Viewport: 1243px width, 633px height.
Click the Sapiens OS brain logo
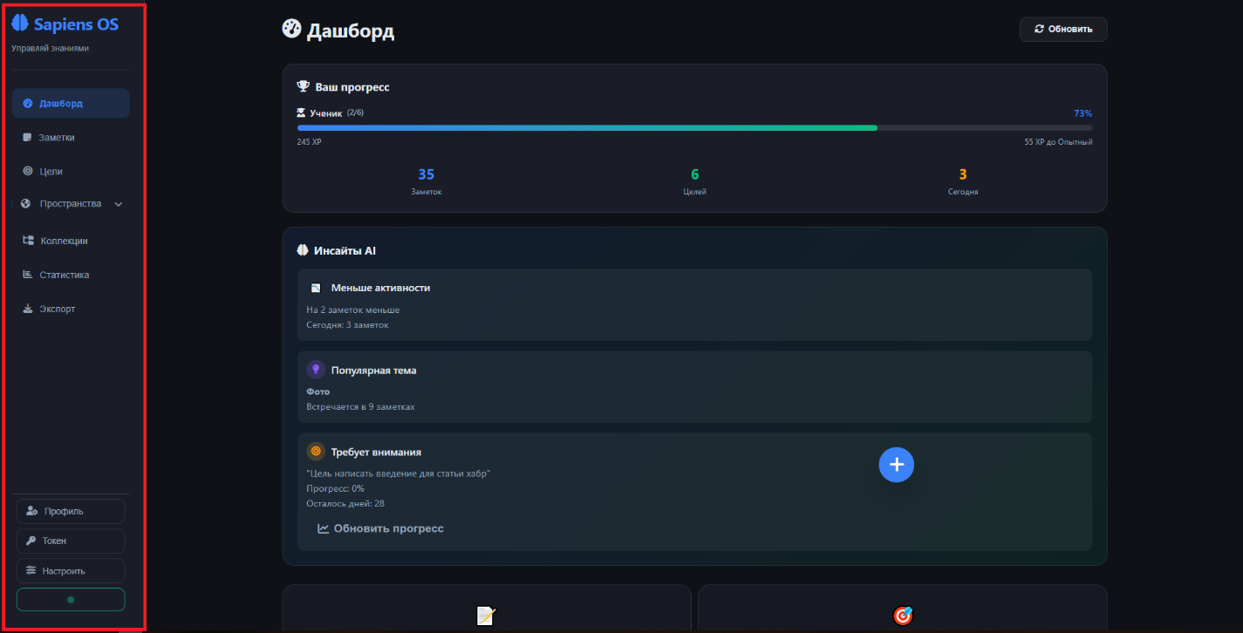[x=20, y=24]
